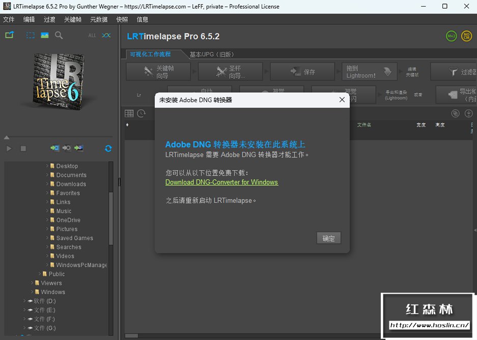477x340 pixels.
Task: Select the 文件 (G:) drive
Action: pos(42,328)
